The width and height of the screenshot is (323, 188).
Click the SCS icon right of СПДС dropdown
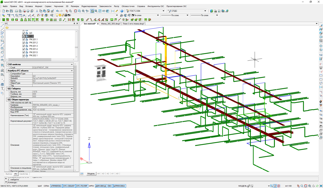[212, 11]
